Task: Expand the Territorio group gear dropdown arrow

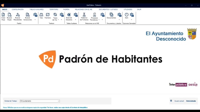Action: tap(62, 20)
